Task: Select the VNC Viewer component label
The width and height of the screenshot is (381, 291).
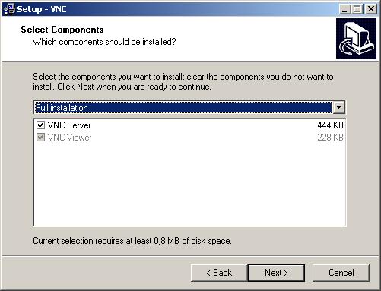Action: (x=69, y=138)
